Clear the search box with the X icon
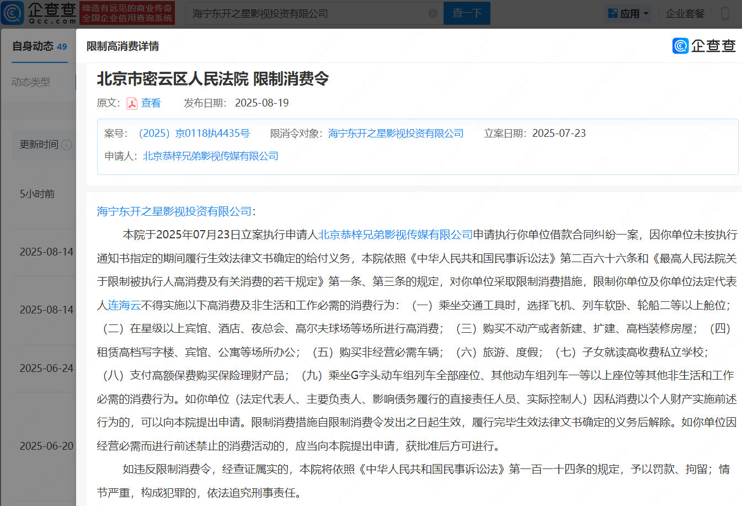This screenshot has width=742, height=506. [x=433, y=13]
